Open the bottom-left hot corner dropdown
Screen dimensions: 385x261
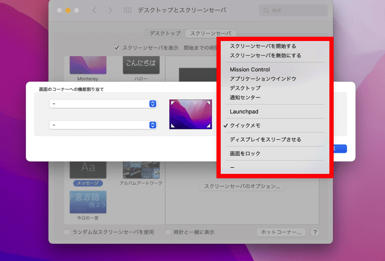click(x=103, y=125)
